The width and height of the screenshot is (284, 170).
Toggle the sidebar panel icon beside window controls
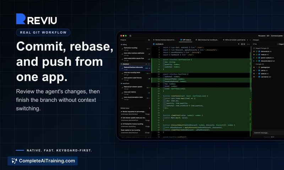coord(130,36)
